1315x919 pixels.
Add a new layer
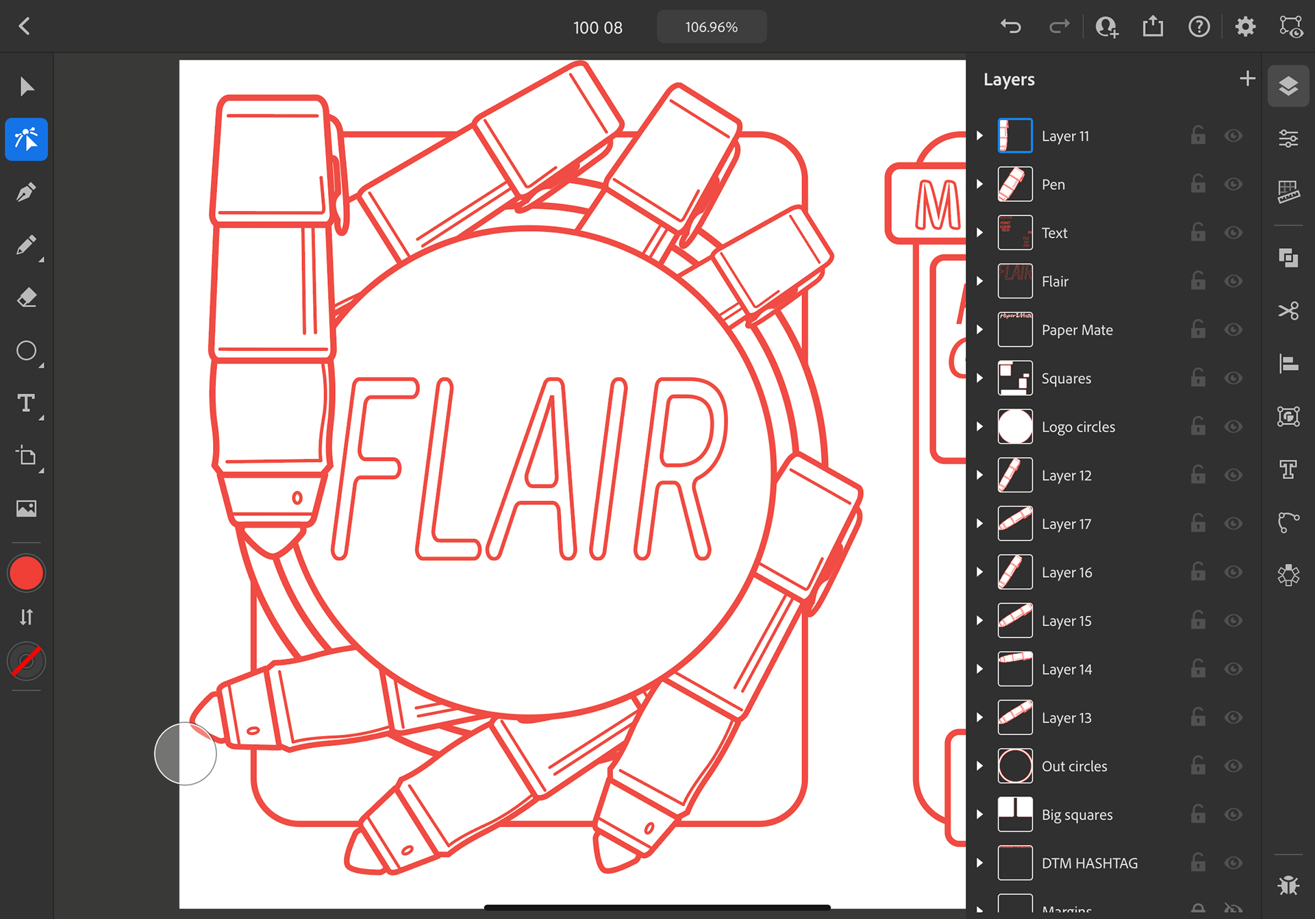tap(1247, 79)
